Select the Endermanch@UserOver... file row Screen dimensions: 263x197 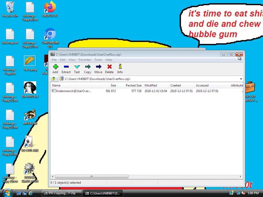point(147,91)
